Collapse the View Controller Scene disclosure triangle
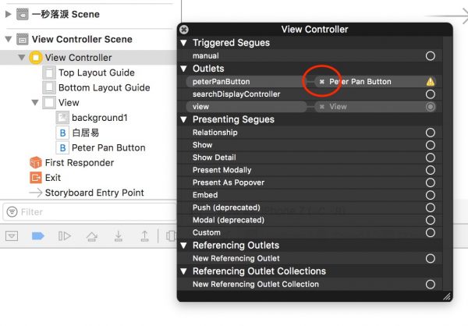The image size is (468, 326). click(9, 39)
